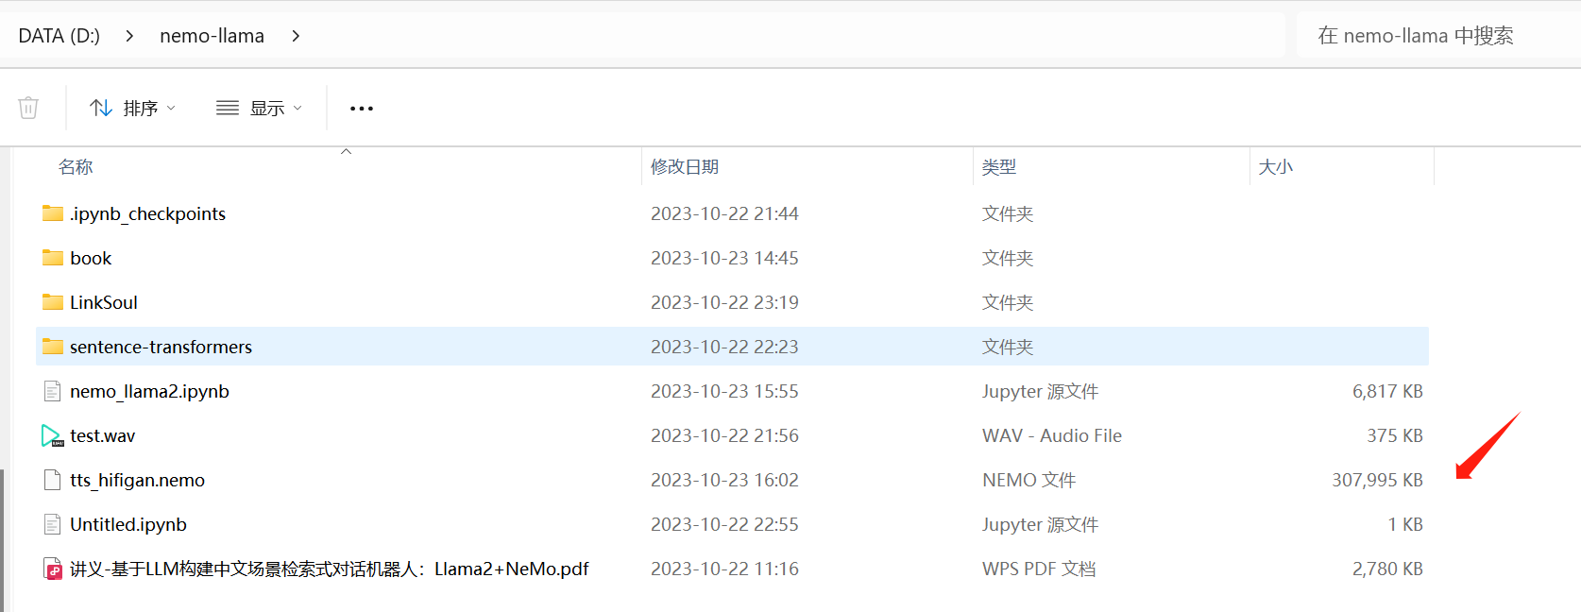Click the 375 KB size value

(1395, 435)
